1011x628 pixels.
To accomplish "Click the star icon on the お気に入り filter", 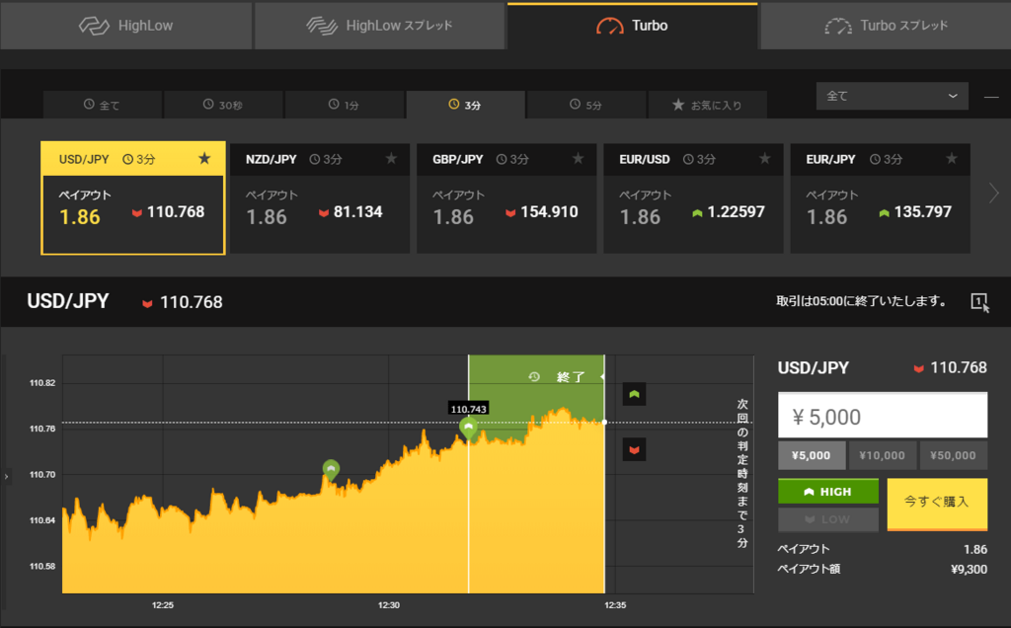I will pos(679,104).
